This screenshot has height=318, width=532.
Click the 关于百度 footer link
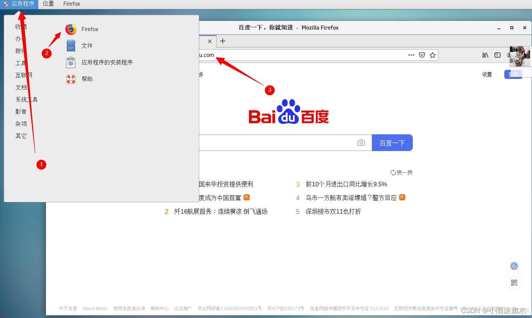68,309
